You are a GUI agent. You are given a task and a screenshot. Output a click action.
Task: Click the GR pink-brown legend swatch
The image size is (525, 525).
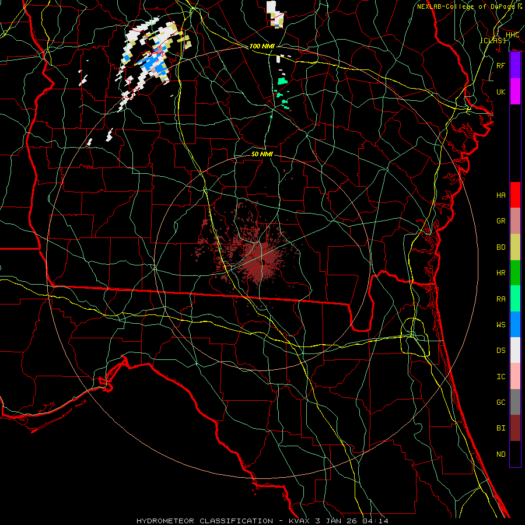(515, 221)
